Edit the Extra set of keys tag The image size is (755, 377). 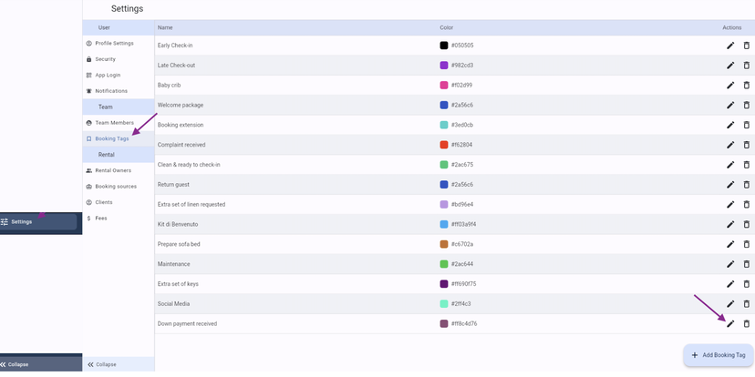(730, 284)
